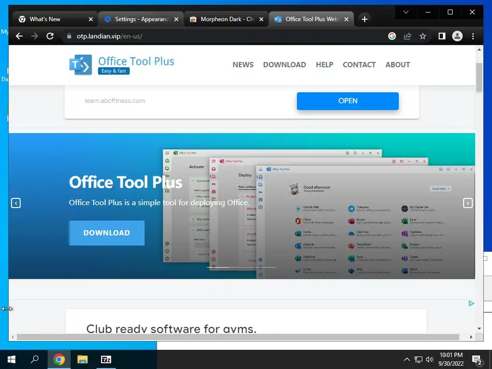Click the AdChoices icon on the ad
This screenshot has height=369, width=492.
471,304
